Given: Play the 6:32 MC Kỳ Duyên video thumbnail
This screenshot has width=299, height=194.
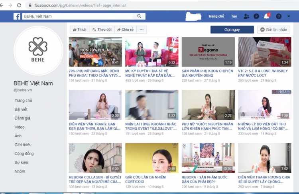Looking at the screenshot, I should tap(152, 52).
